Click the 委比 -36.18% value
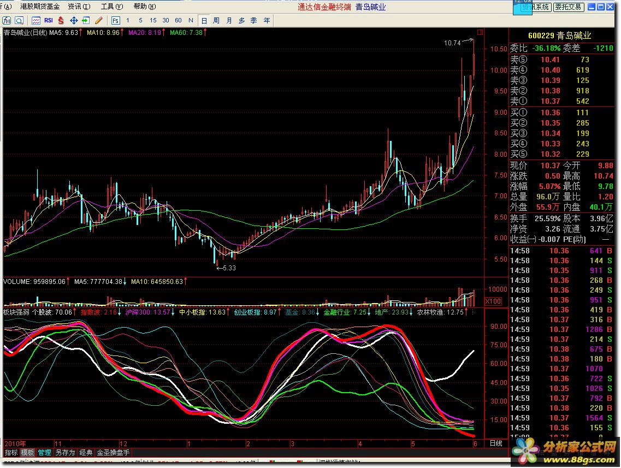This screenshot has width=621, height=468. pos(546,48)
